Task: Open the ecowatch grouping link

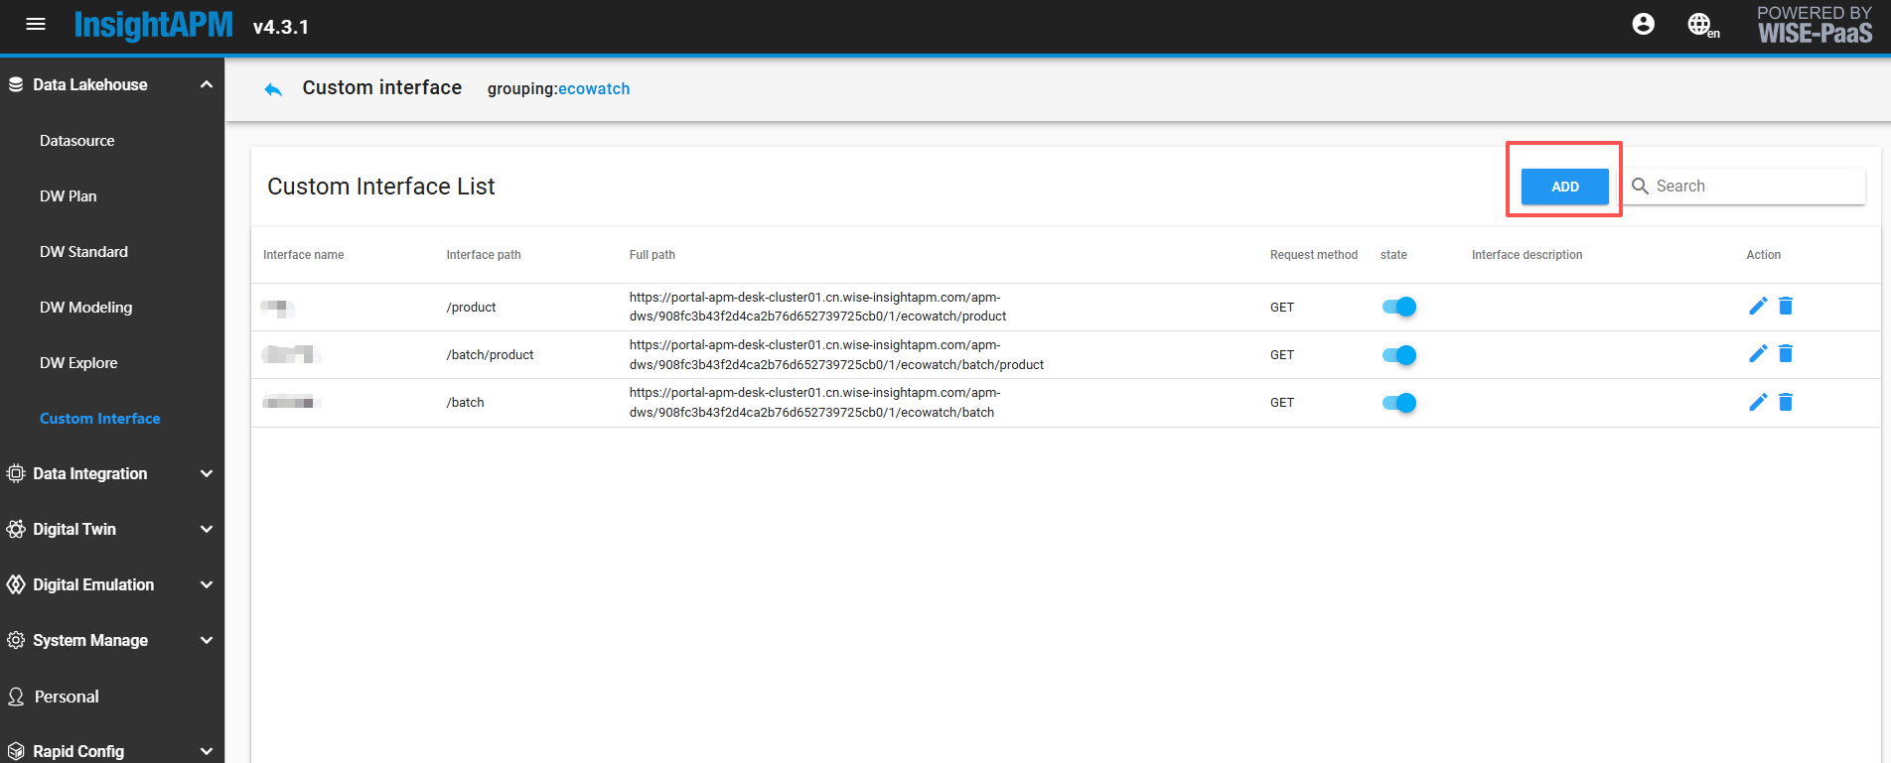Action: [594, 89]
